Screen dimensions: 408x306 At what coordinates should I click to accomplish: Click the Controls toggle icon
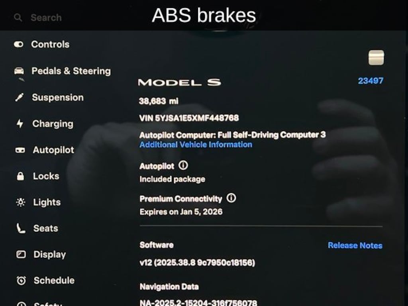coord(19,44)
